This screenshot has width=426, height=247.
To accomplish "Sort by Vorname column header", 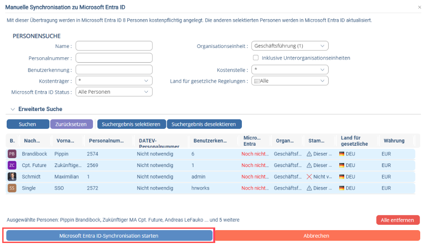I will coord(65,140).
